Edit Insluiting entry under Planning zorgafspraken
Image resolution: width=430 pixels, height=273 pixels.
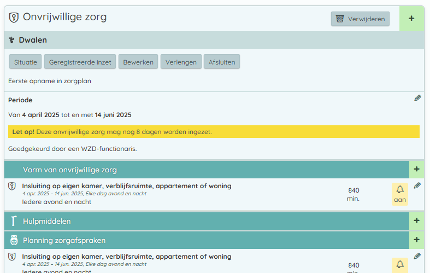click(x=417, y=256)
